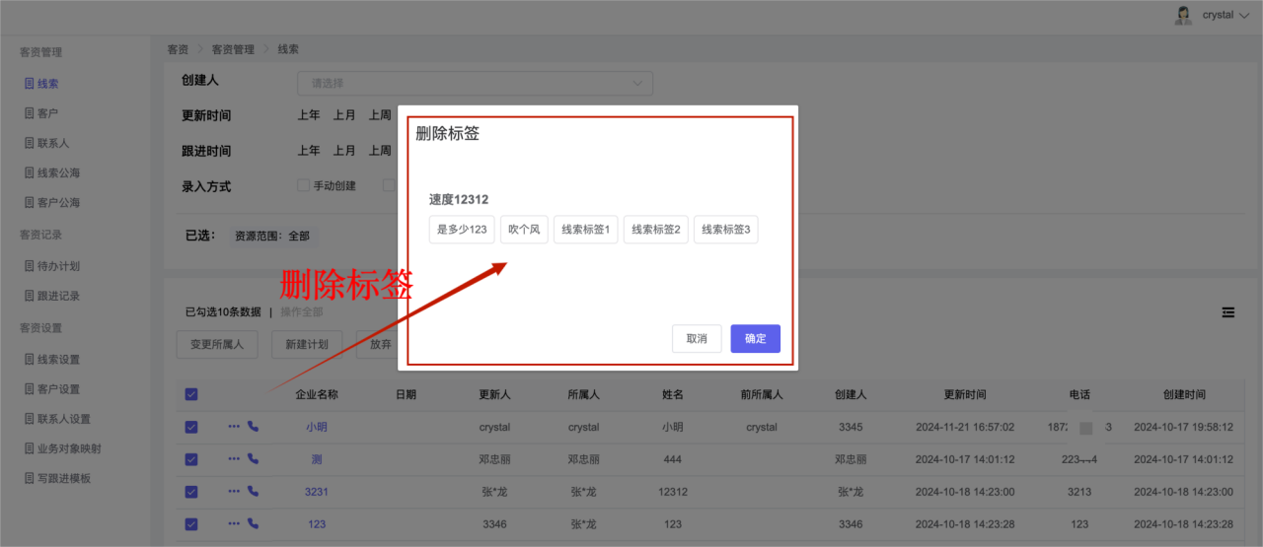Open the 线索 sidebar menu item

click(x=47, y=84)
